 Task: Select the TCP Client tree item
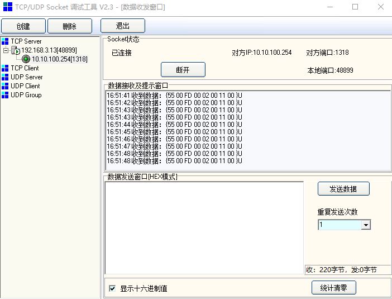25,68
